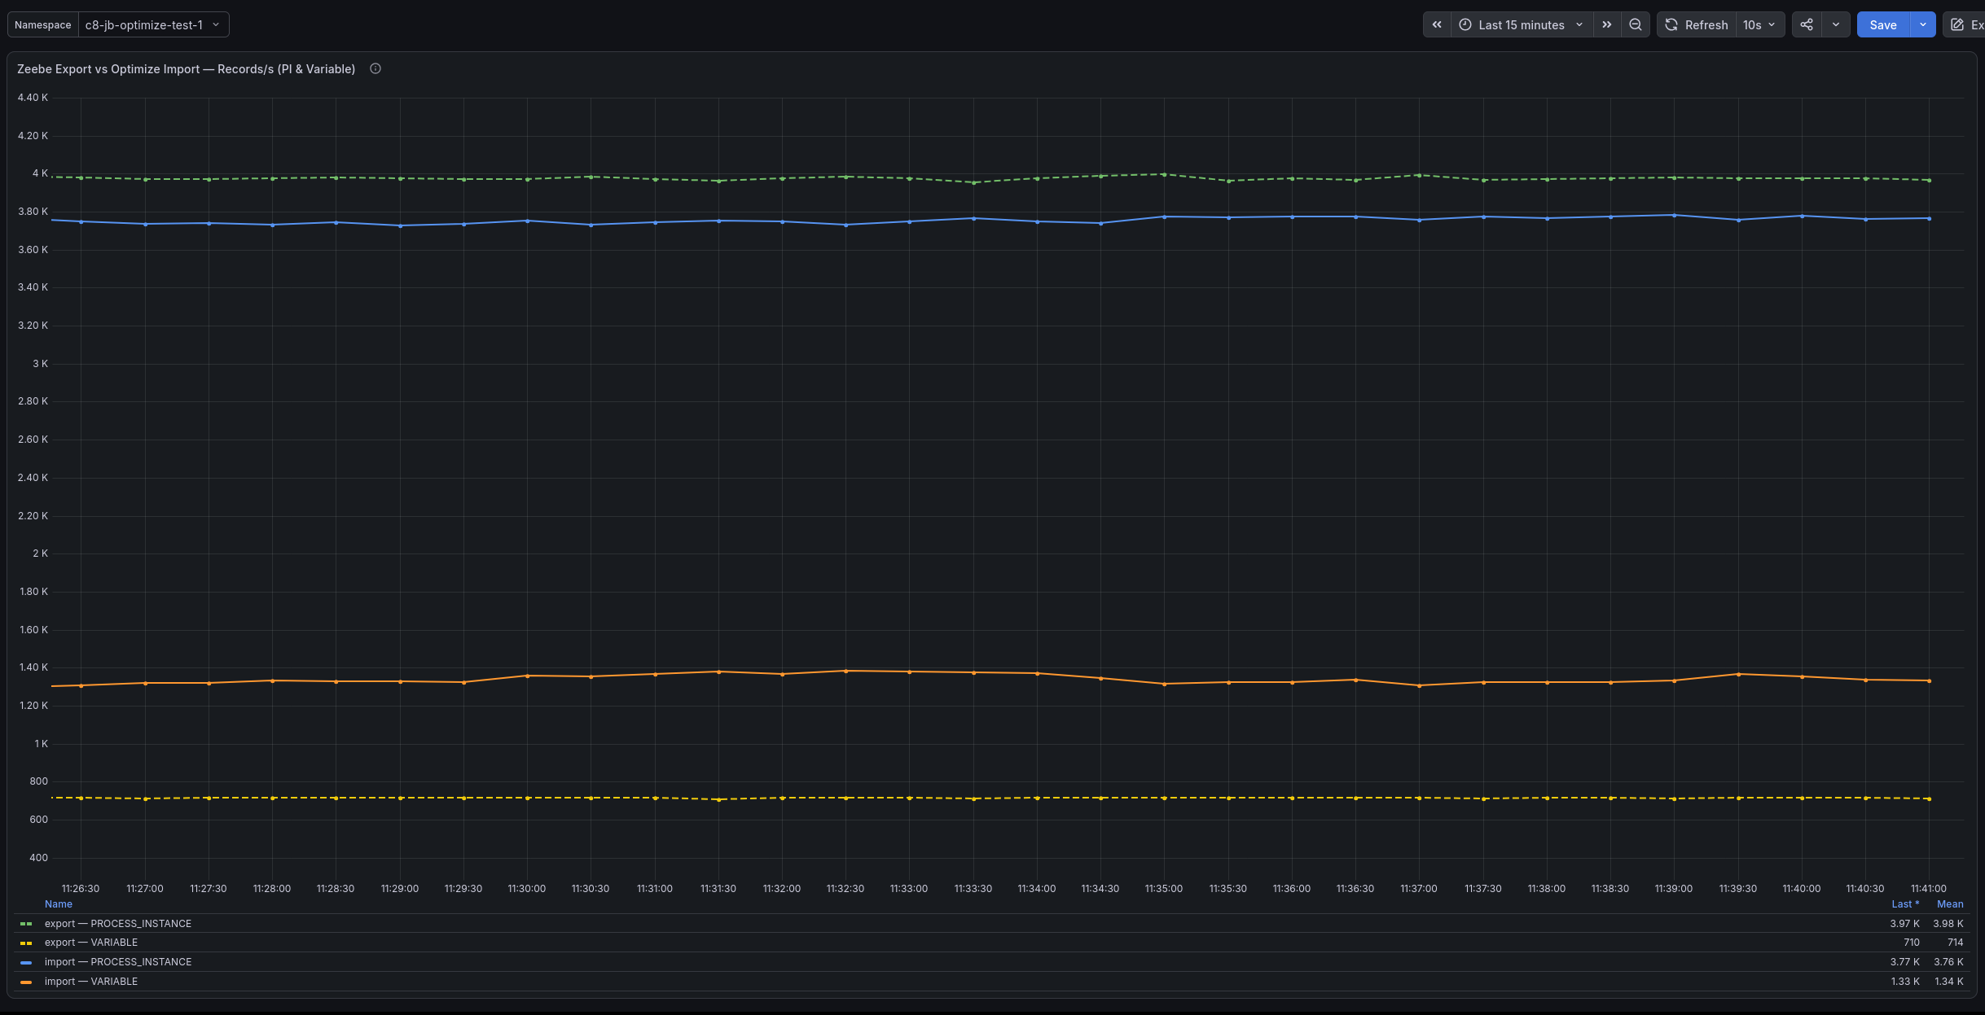Click the 1.34 K mean value for import VARIABLE
This screenshot has width=1985, height=1015.
click(x=1949, y=981)
